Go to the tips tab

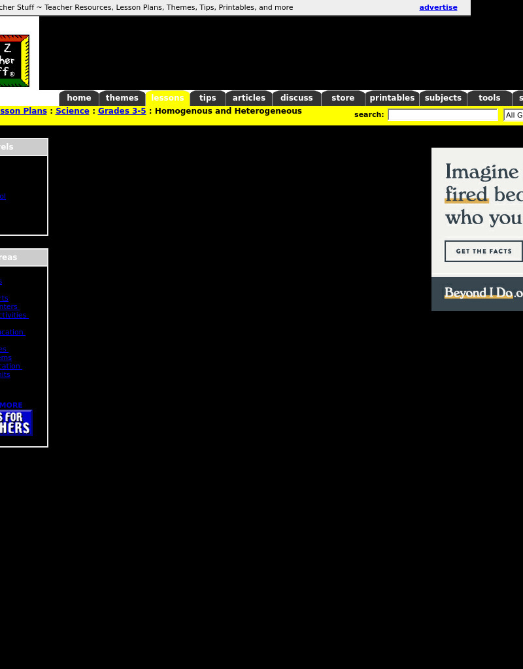(208, 98)
